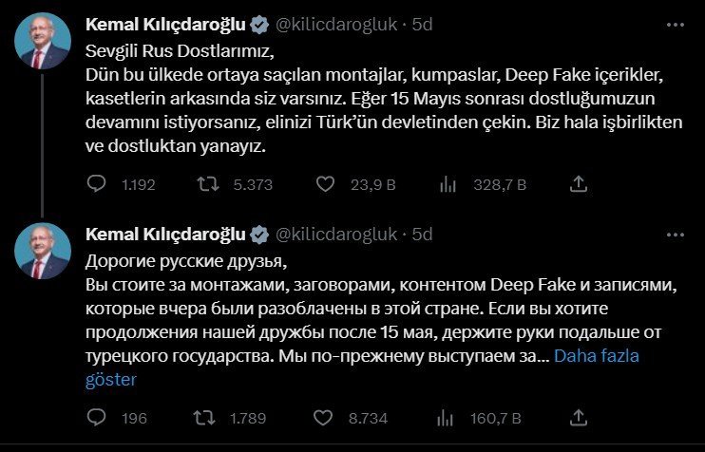Retweet the first tweet with 5.373 retweets
Viewport: 705px width, 452px height.
pos(204,185)
